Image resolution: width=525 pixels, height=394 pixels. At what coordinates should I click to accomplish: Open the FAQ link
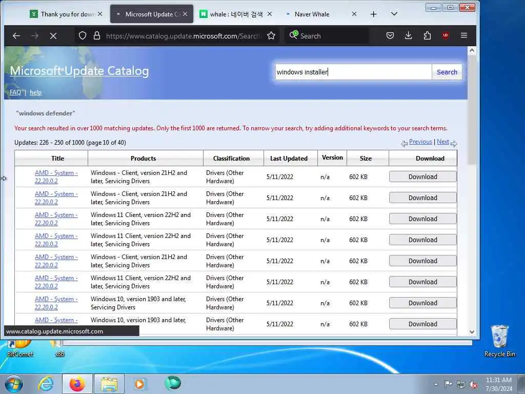point(15,92)
